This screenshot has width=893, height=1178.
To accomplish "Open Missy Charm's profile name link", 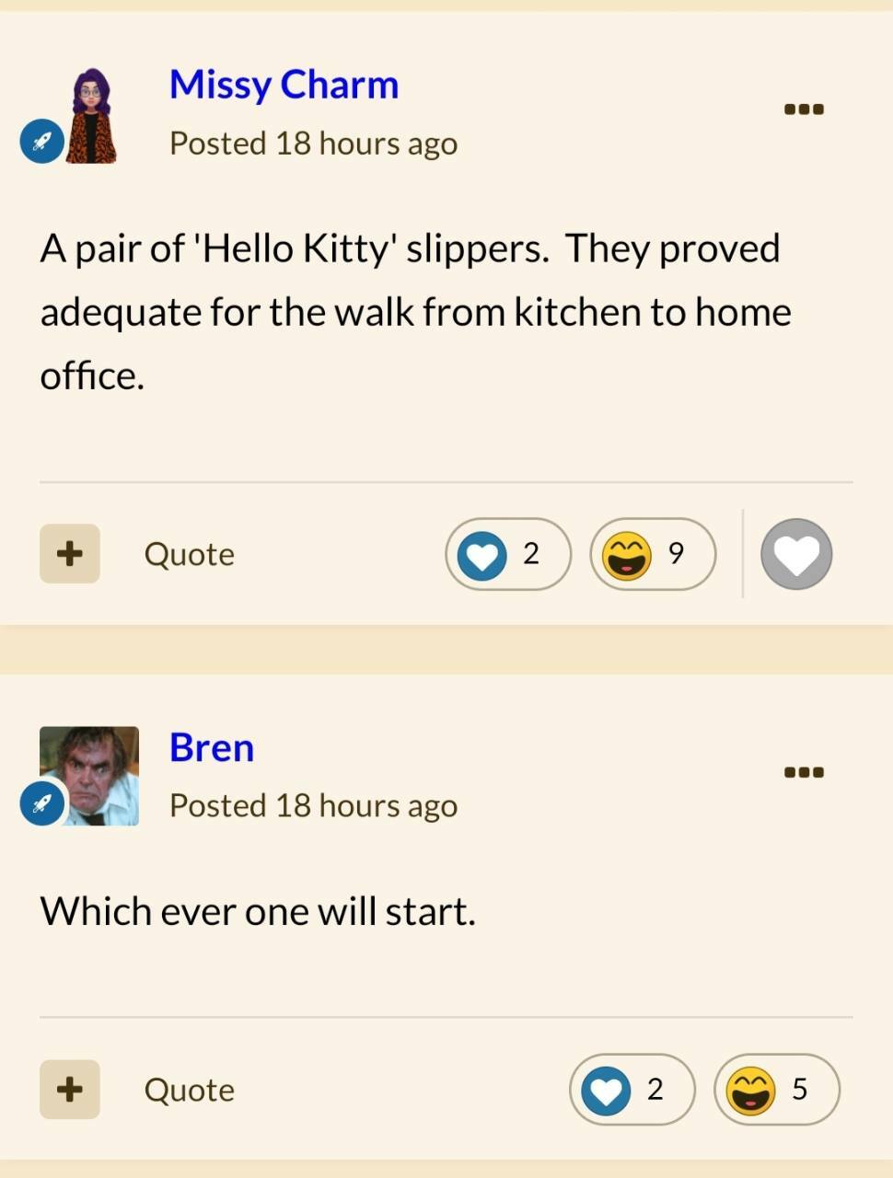I will (284, 85).
